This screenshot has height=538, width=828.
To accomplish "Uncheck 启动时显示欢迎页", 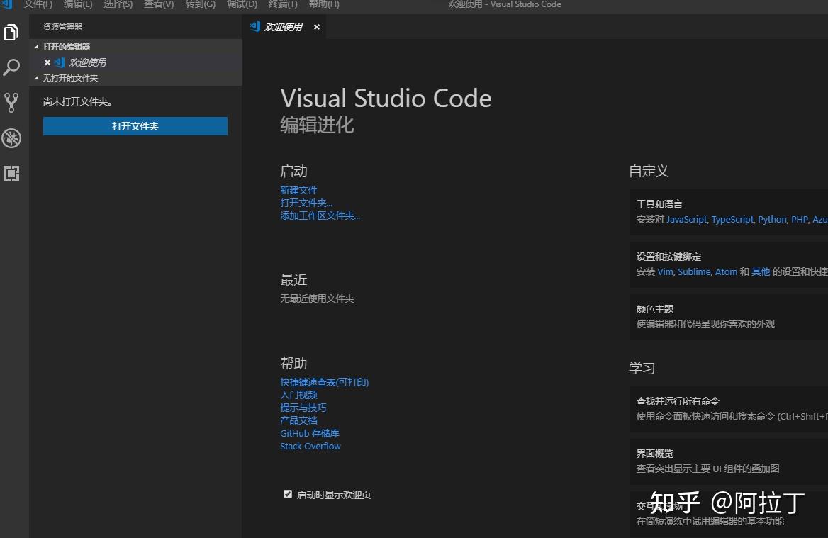I will pos(287,493).
